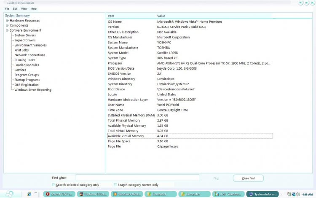
Task: Select Windows Error Reporting in tree
Action: [x=33, y=90]
